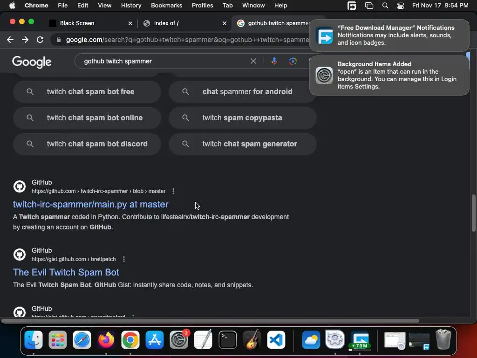The width and height of the screenshot is (477, 358).
Task: Open the Weather app from the Dock
Action: tap(311, 340)
